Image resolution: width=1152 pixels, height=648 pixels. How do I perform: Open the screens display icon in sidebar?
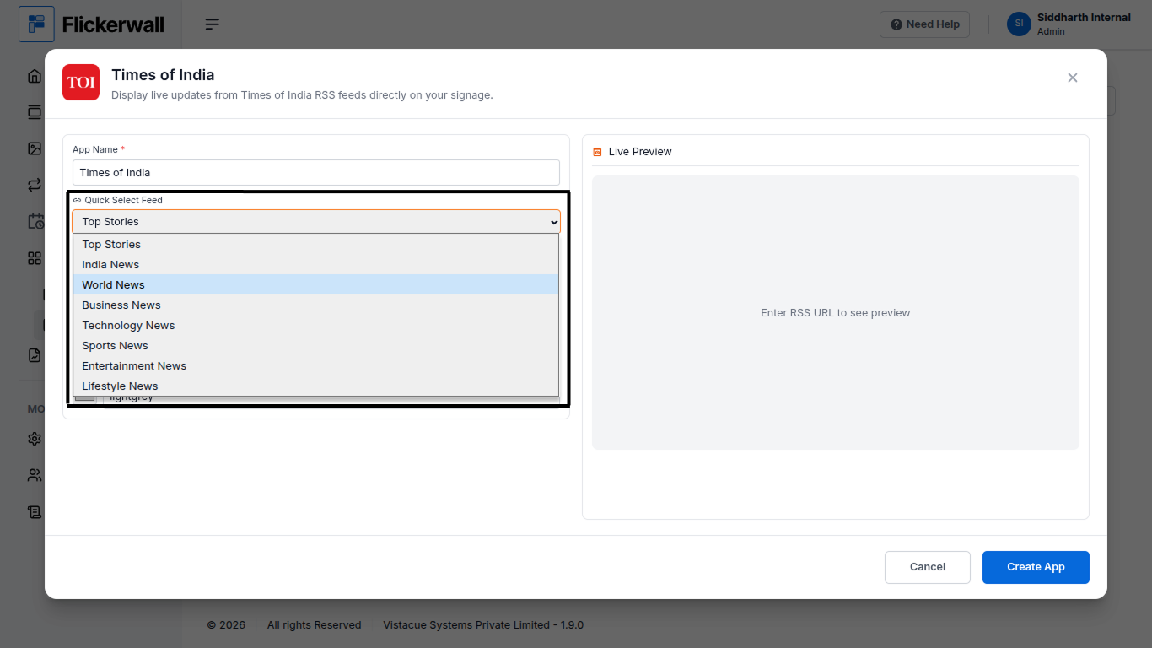[35, 112]
